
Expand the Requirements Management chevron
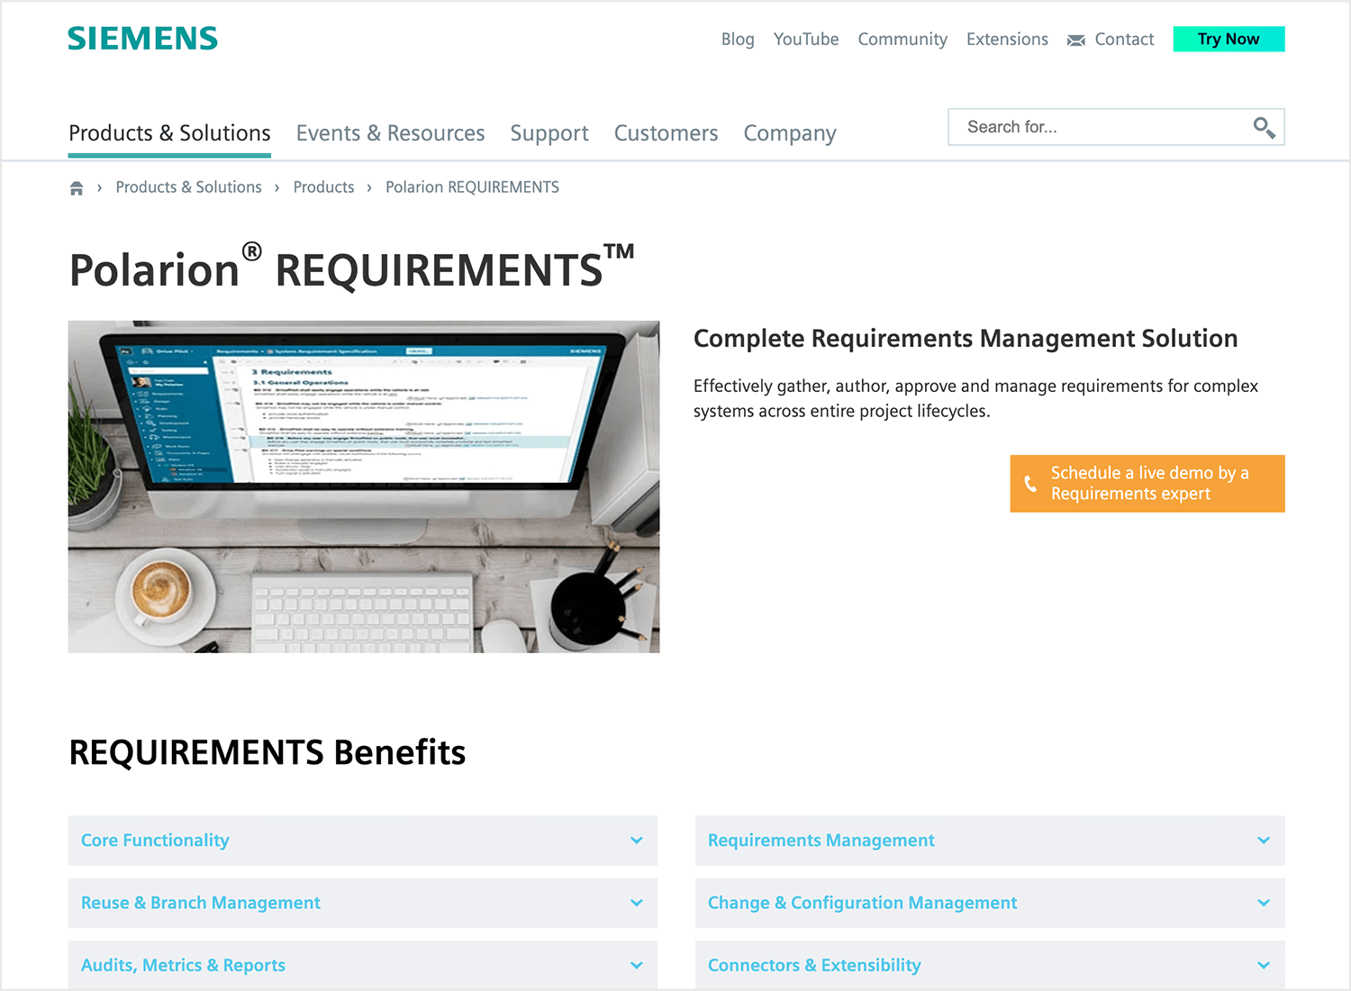click(x=1264, y=841)
